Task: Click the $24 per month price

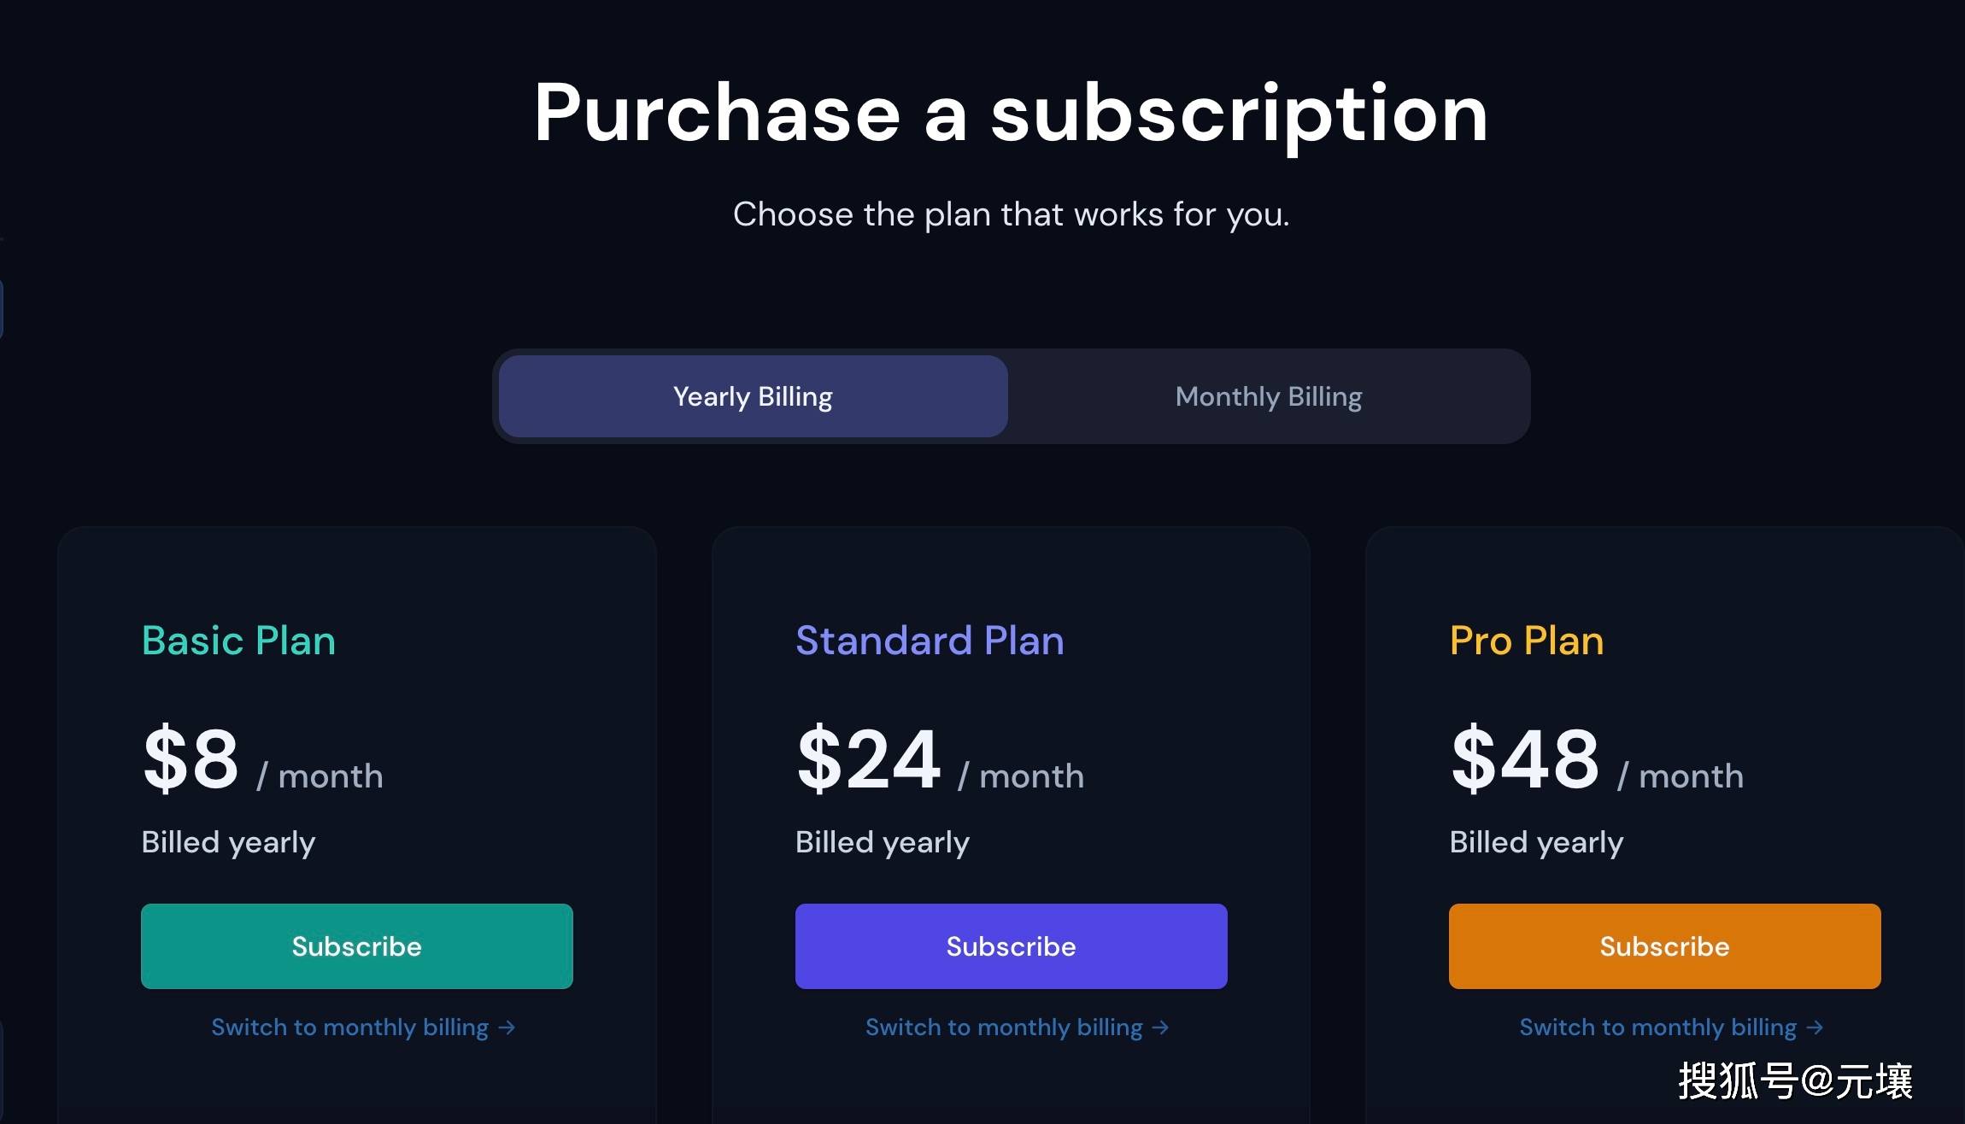Action: coord(869,759)
